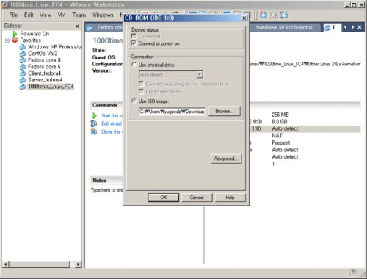Viewport: 367px width, 279px height.
Task: Click the Browse... button
Action: tap(225, 111)
